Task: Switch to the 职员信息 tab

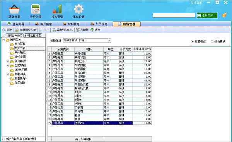Action: point(99,24)
